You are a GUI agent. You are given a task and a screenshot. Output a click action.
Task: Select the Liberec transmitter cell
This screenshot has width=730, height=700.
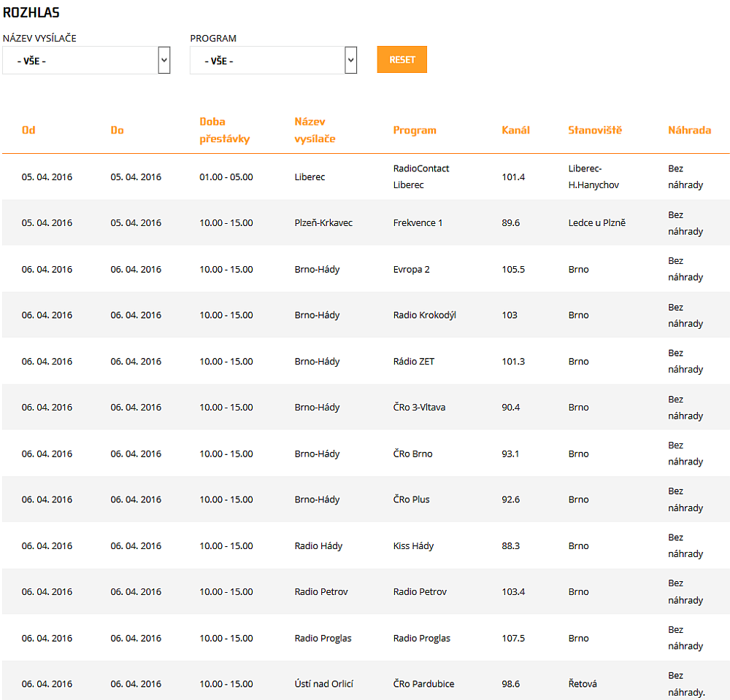point(310,177)
